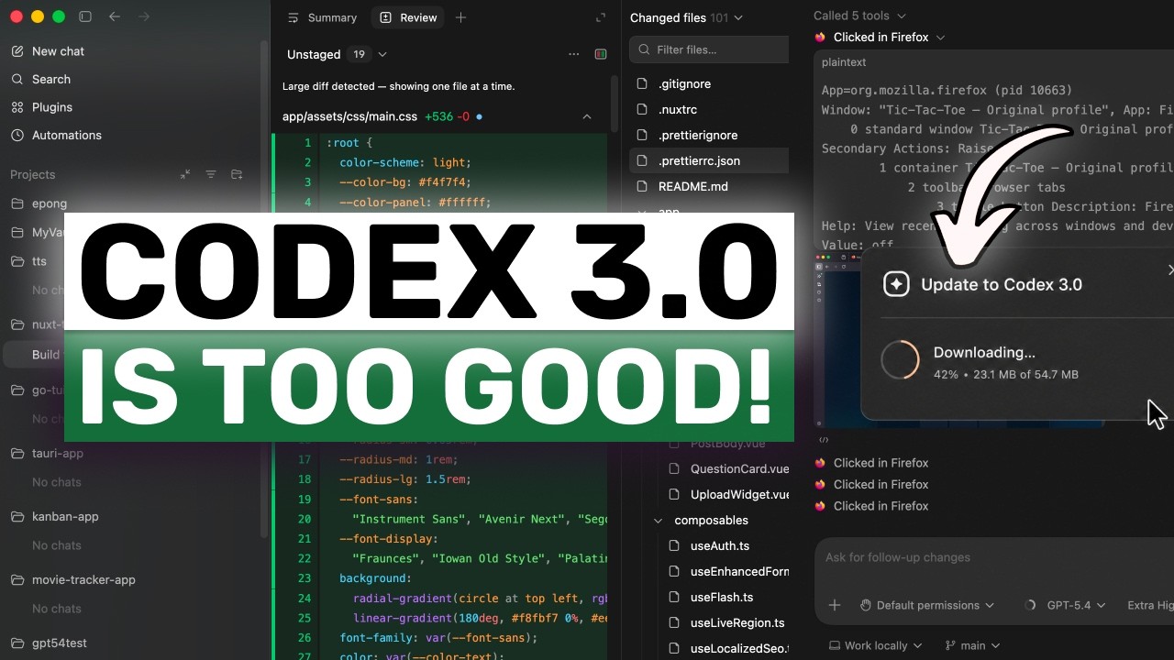Click diff line number 20
The image size is (1174, 660).
305,519
